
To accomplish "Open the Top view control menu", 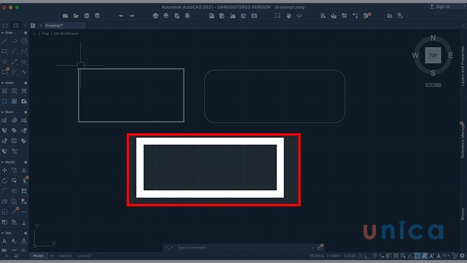I will tap(46, 33).
